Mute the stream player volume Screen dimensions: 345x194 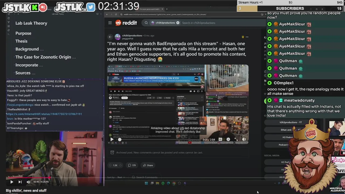[x=28, y=182]
